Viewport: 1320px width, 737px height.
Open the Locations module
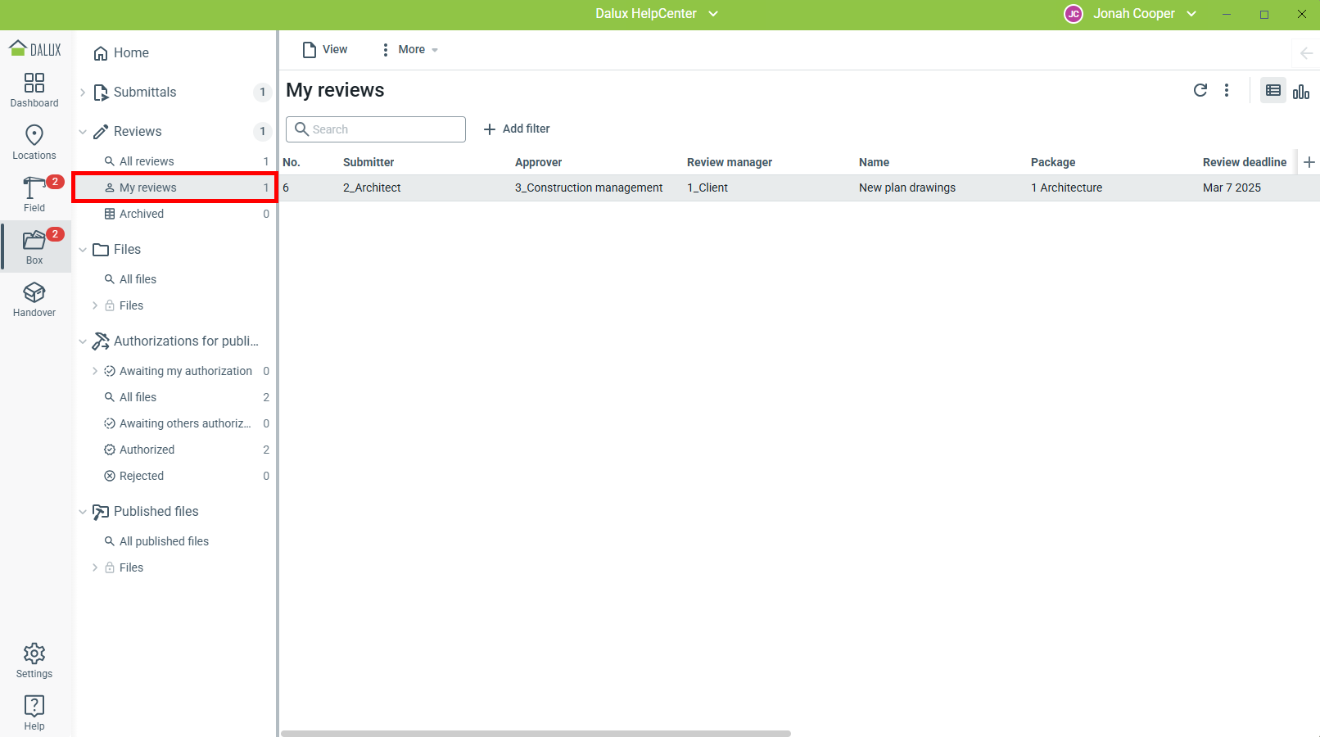pos(34,142)
